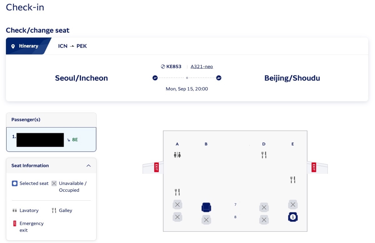Click the galley icon under column D

[x=264, y=155]
